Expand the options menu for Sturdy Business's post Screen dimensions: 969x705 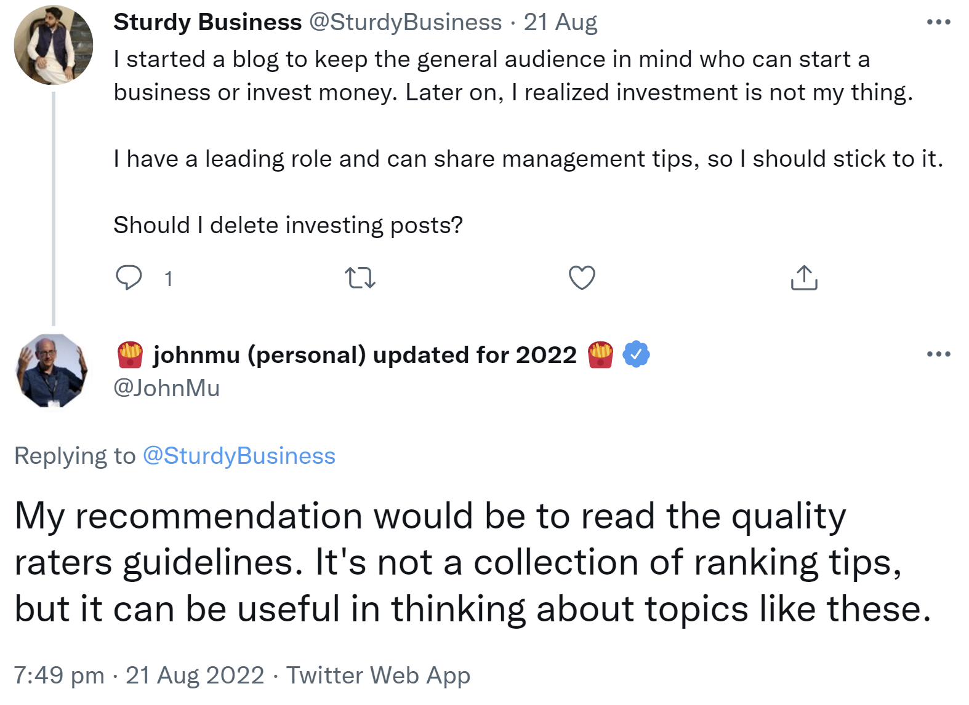pos(938,20)
